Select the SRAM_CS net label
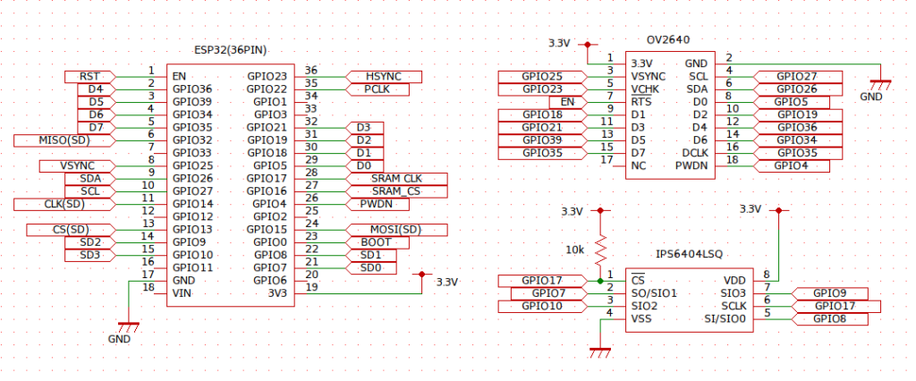The height and width of the screenshot is (381, 916). coord(396,191)
